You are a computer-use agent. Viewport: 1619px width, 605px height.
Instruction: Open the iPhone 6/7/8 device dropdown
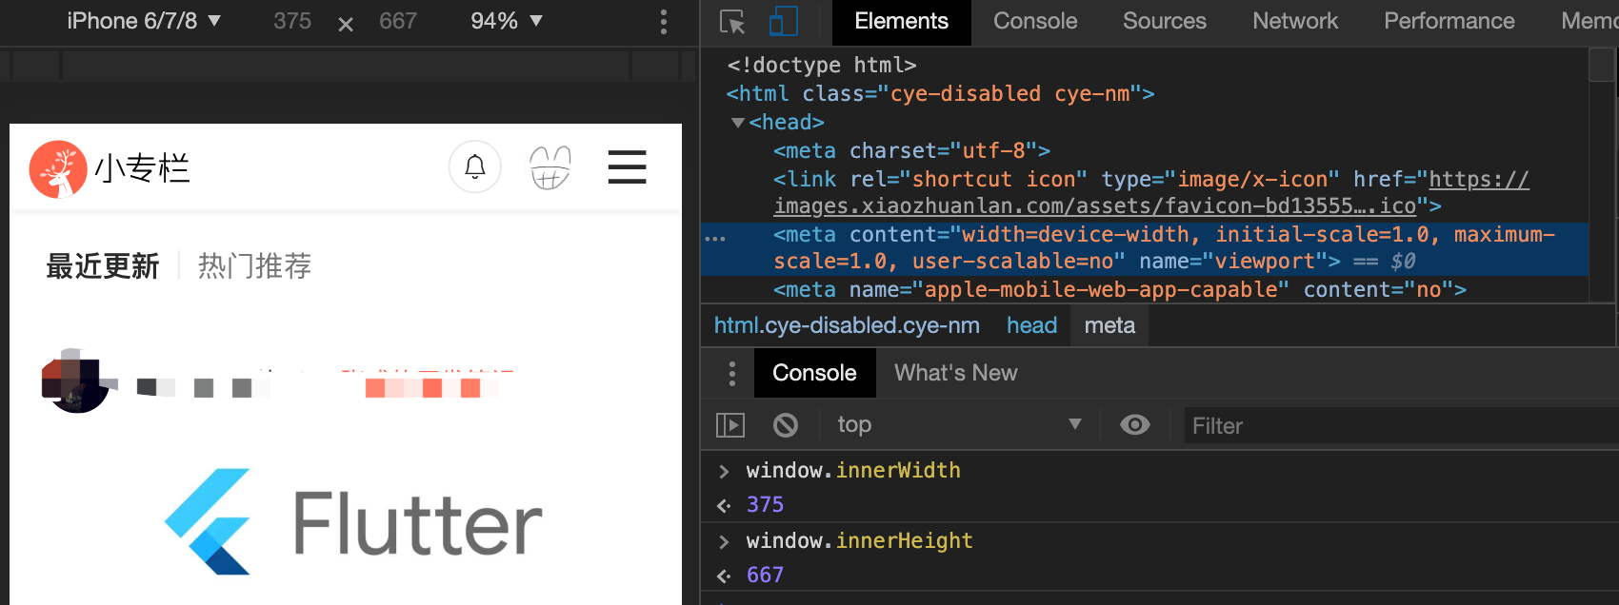coord(144,21)
